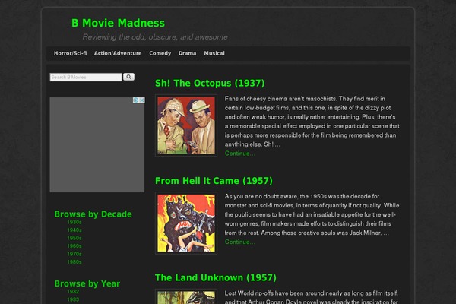456x304 pixels.
Task: View the From Hell It Came poster thumbnail
Action: [x=186, y=223]
